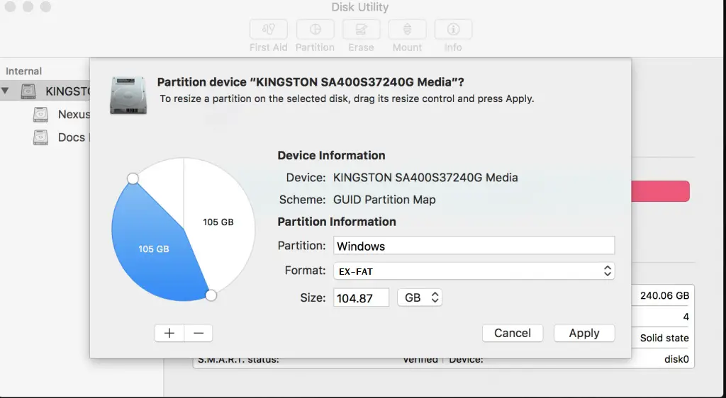726x398 pixels.
Task: Click the disk0 device value
Action: (x=676, y=359)
